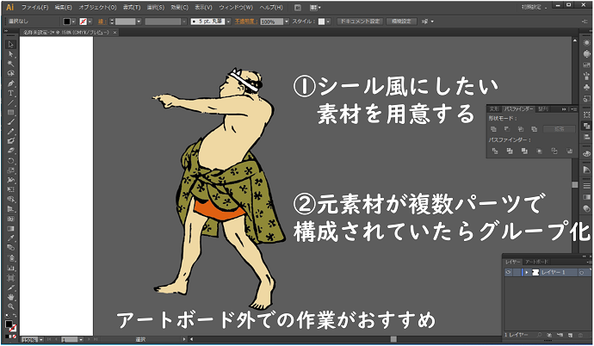The height and width of the screenshot is (346, 594).
Task: Open the Pathfinder panel options menu
Action: [573, 109]
